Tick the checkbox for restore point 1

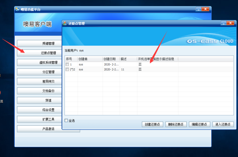[67, 64]
